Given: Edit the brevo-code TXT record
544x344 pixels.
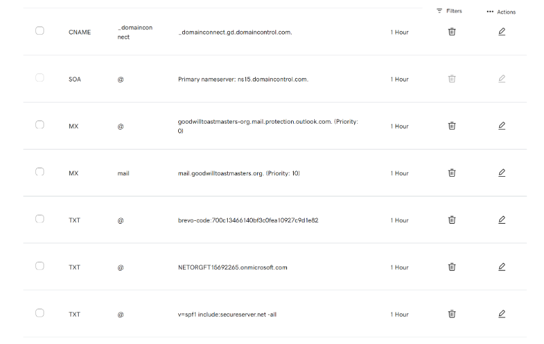Looking at the screenshot, I should pos(502,220).
